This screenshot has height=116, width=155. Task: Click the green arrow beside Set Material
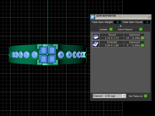click(146, 96)
